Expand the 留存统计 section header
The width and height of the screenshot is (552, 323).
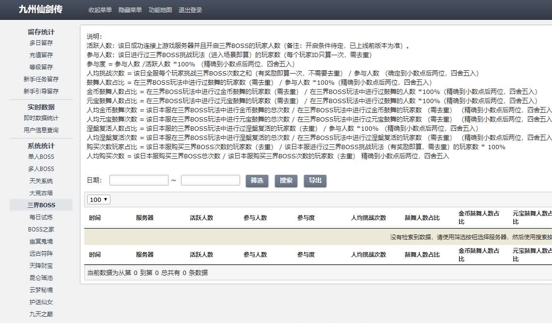point(41,32)
